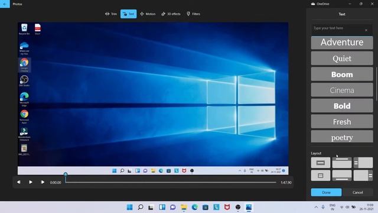Image resolution: width=378 pixels, height=213 pixels.
Task: Play the video preview
Action: click(31, 182)
